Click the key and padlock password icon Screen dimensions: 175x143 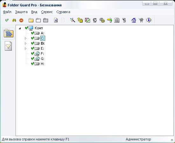80,20
